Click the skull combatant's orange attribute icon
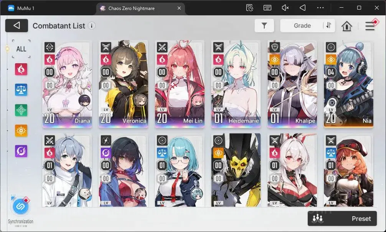This screenshot has height=232, width=386. (218, 153)
